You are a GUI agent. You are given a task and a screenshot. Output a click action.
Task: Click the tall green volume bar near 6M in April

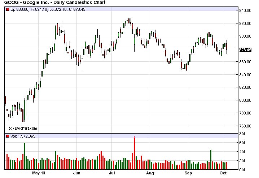pyautogui.click(x=25, y=156)
